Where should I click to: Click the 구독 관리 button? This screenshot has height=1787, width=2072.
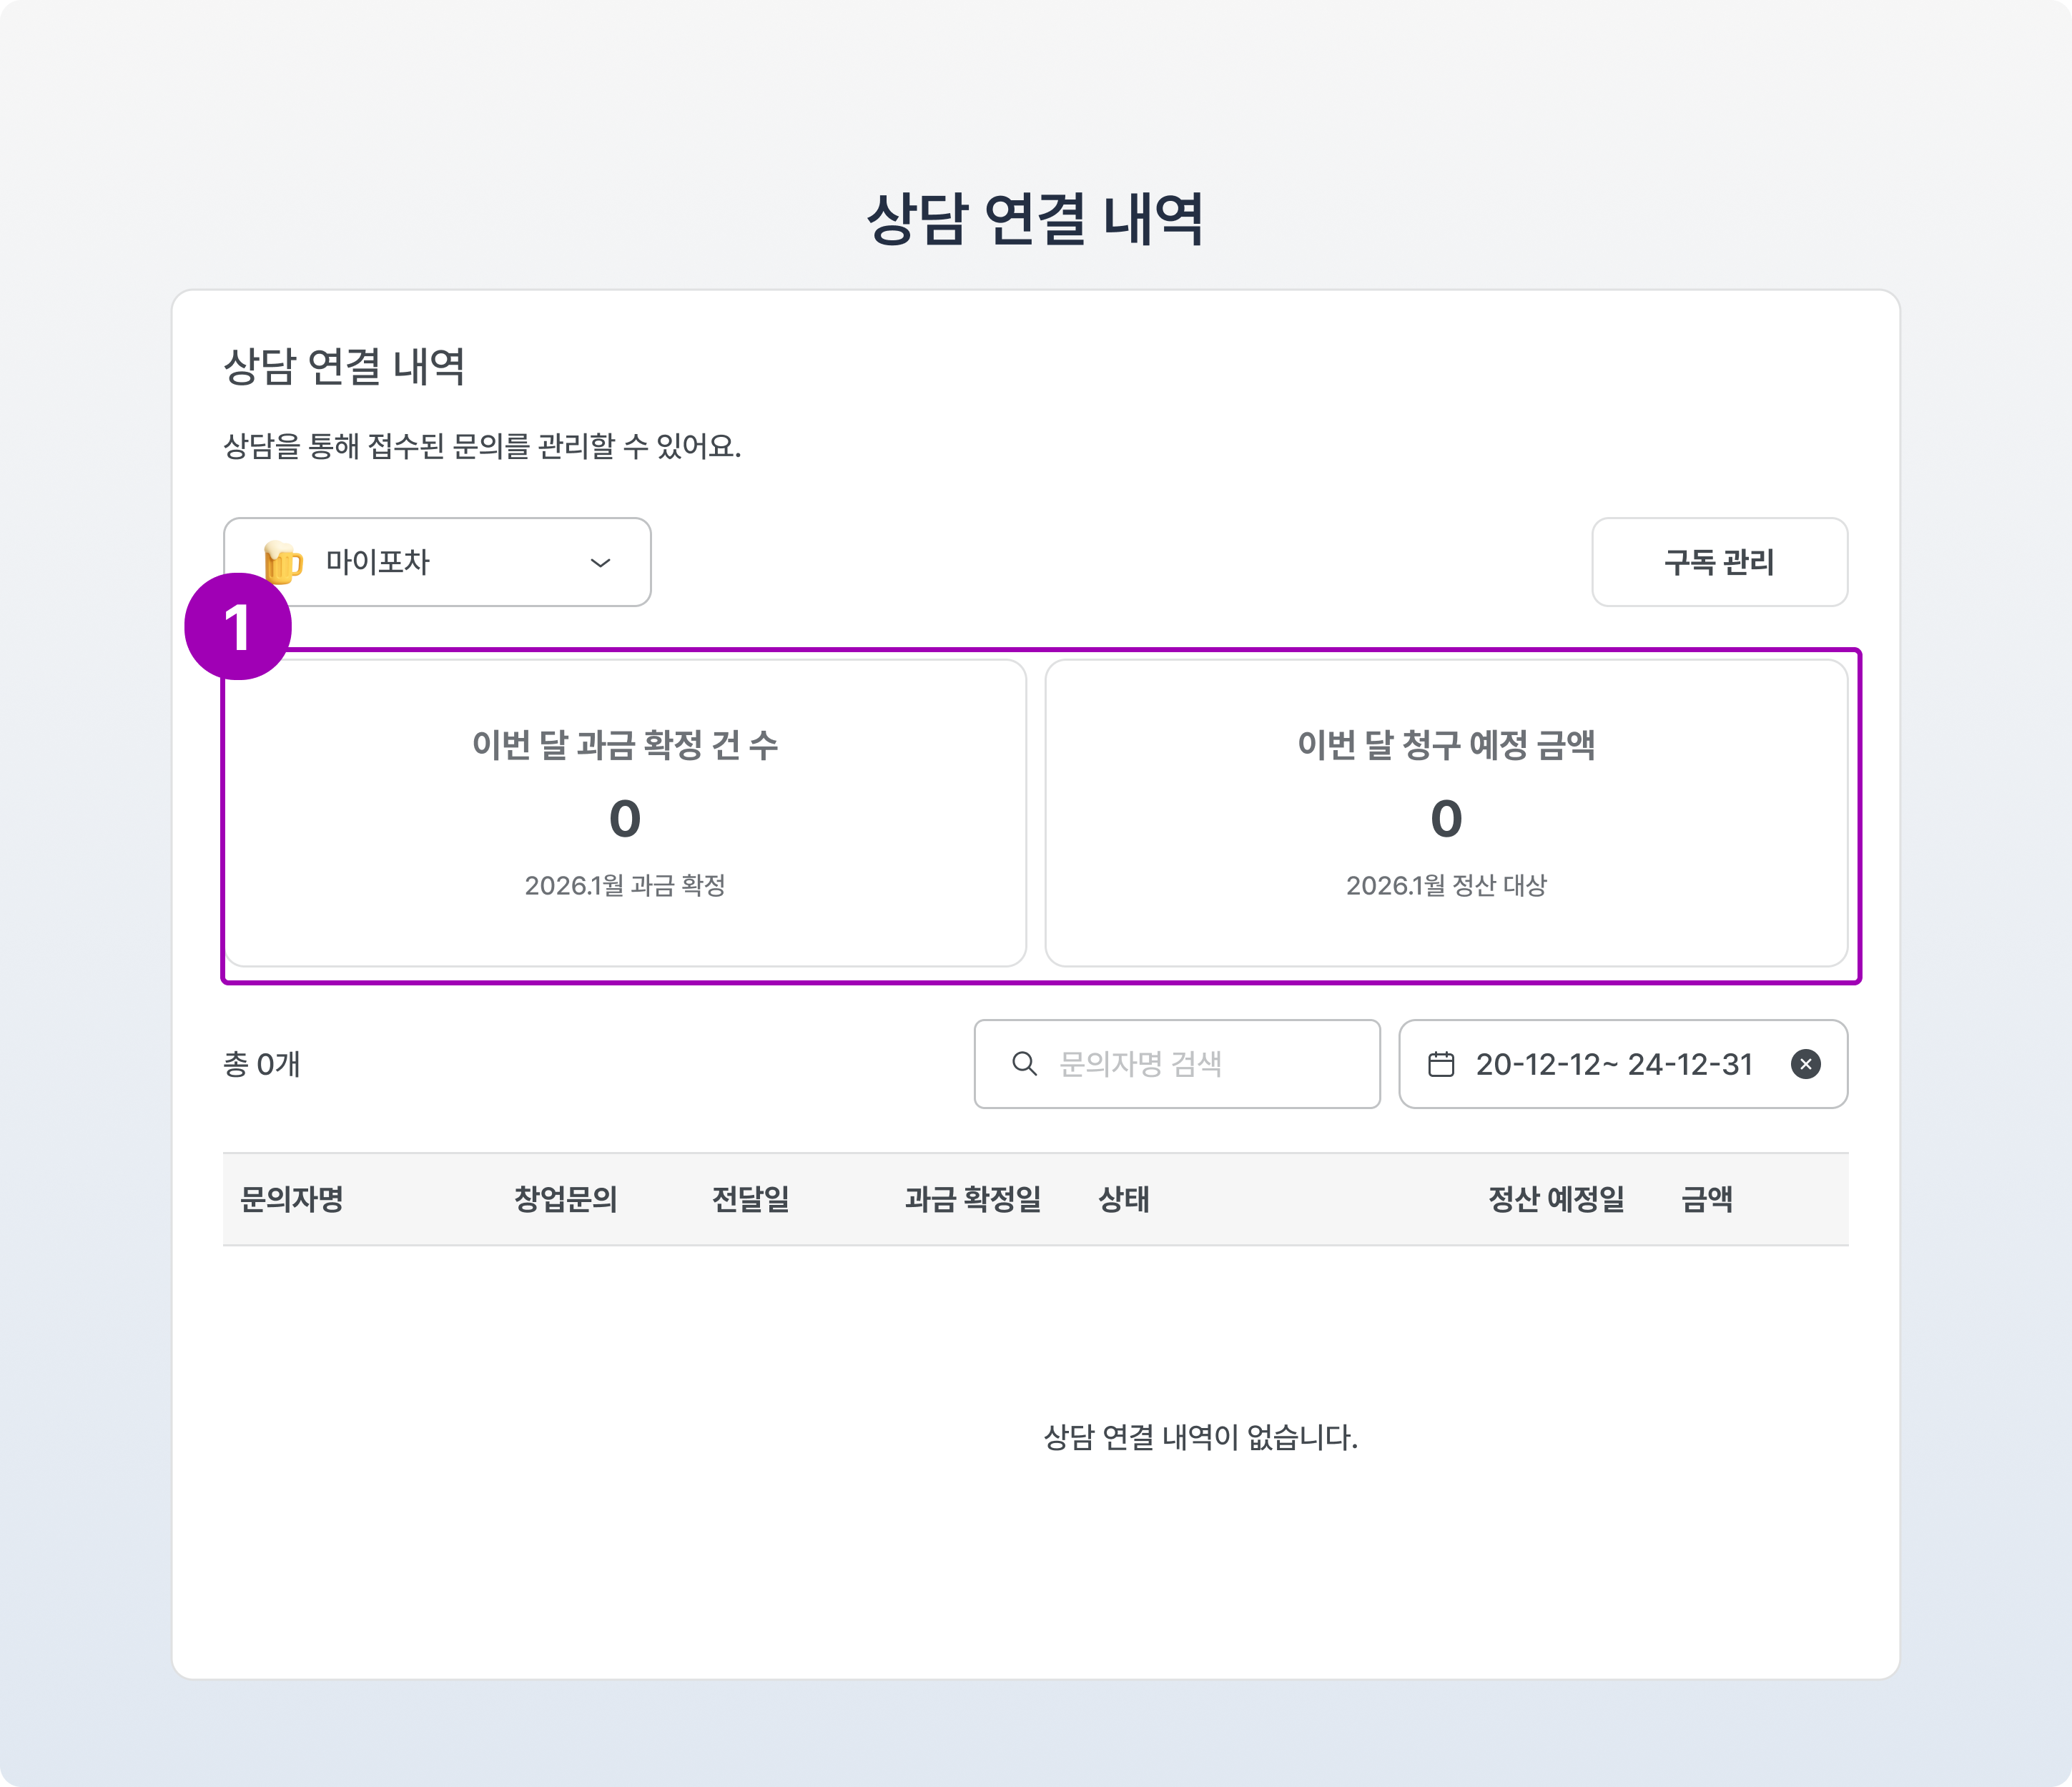coord(1718,562)
